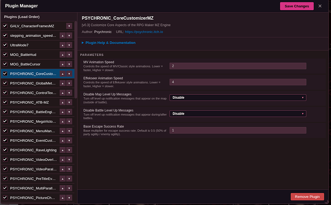This screenshot has width=331, height=205.
Task: Move MOG_BattleCursor plugin down
Action: point(69,64)
